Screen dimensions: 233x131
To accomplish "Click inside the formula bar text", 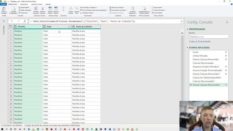I will (83, 21).
